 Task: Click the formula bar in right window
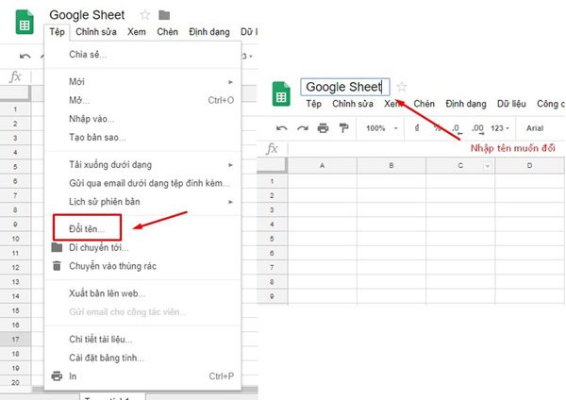[x=426, y=148]
